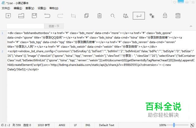The width and height of the screenshot is (196, 128).
Task: Collapse the search bar with up arrow
Action: pos(191,26)
